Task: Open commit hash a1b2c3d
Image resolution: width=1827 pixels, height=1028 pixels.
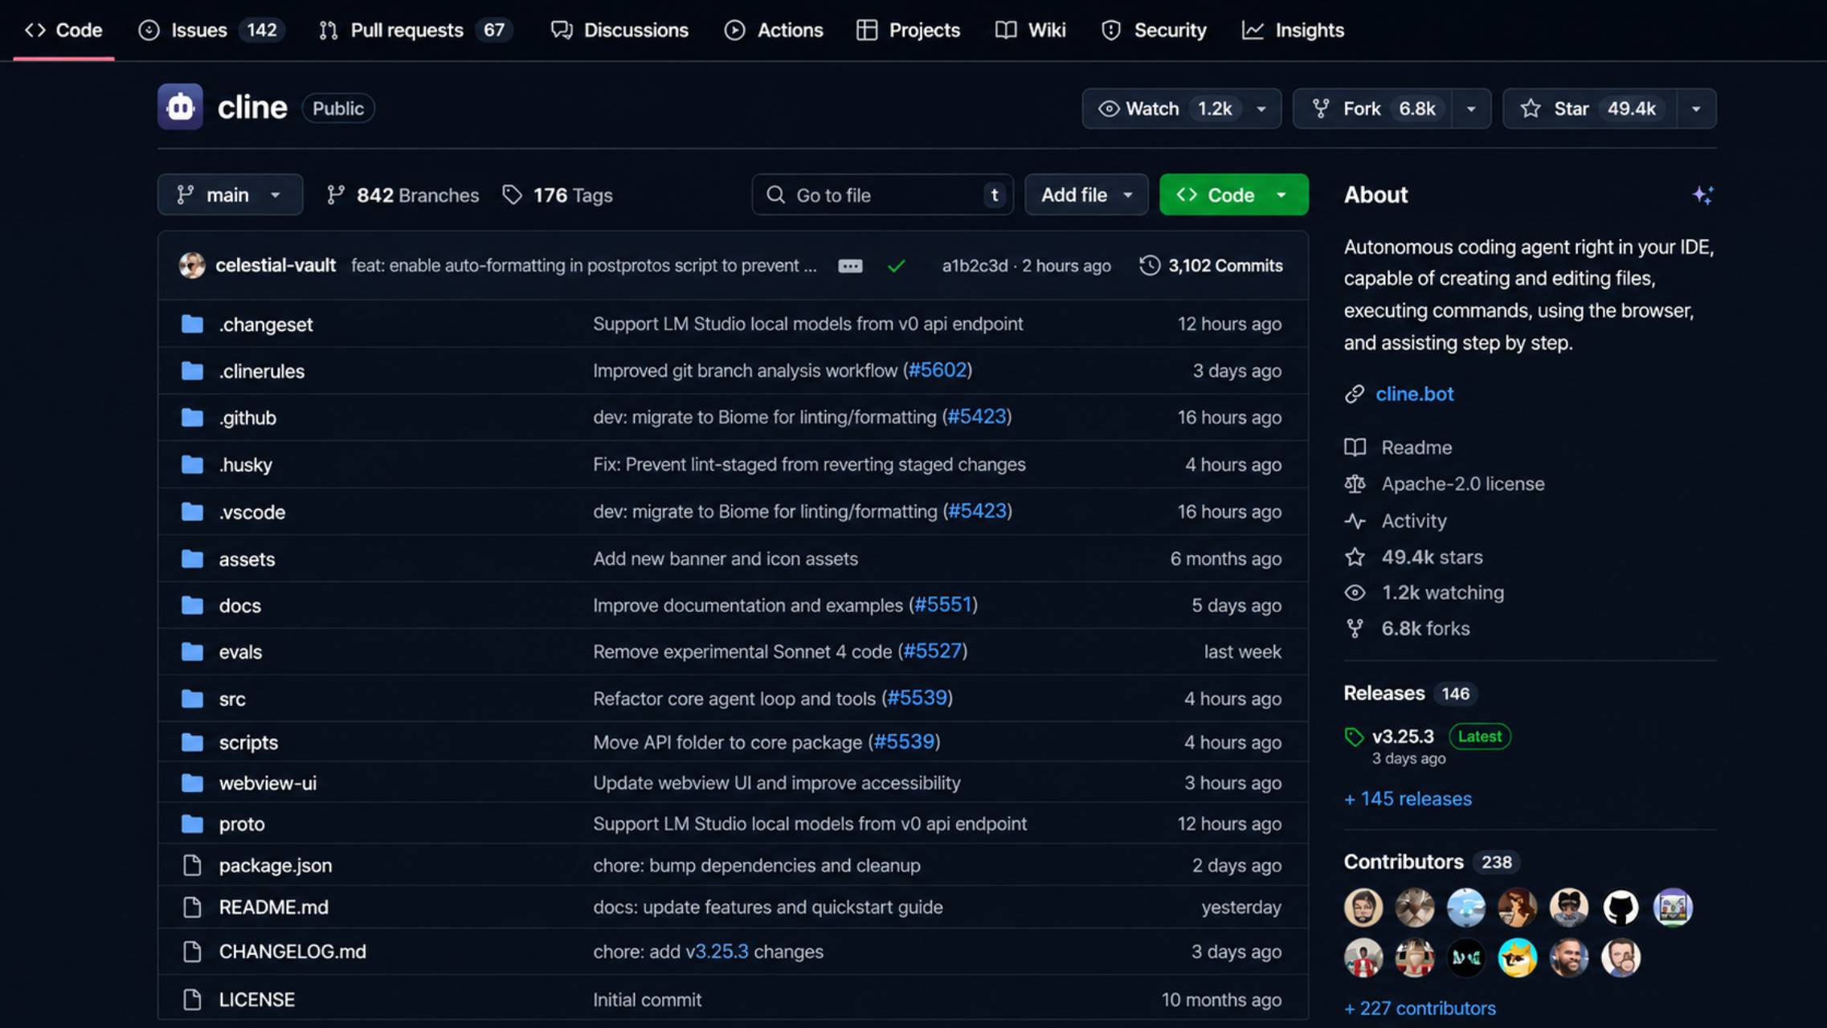Action: point(975,265)
